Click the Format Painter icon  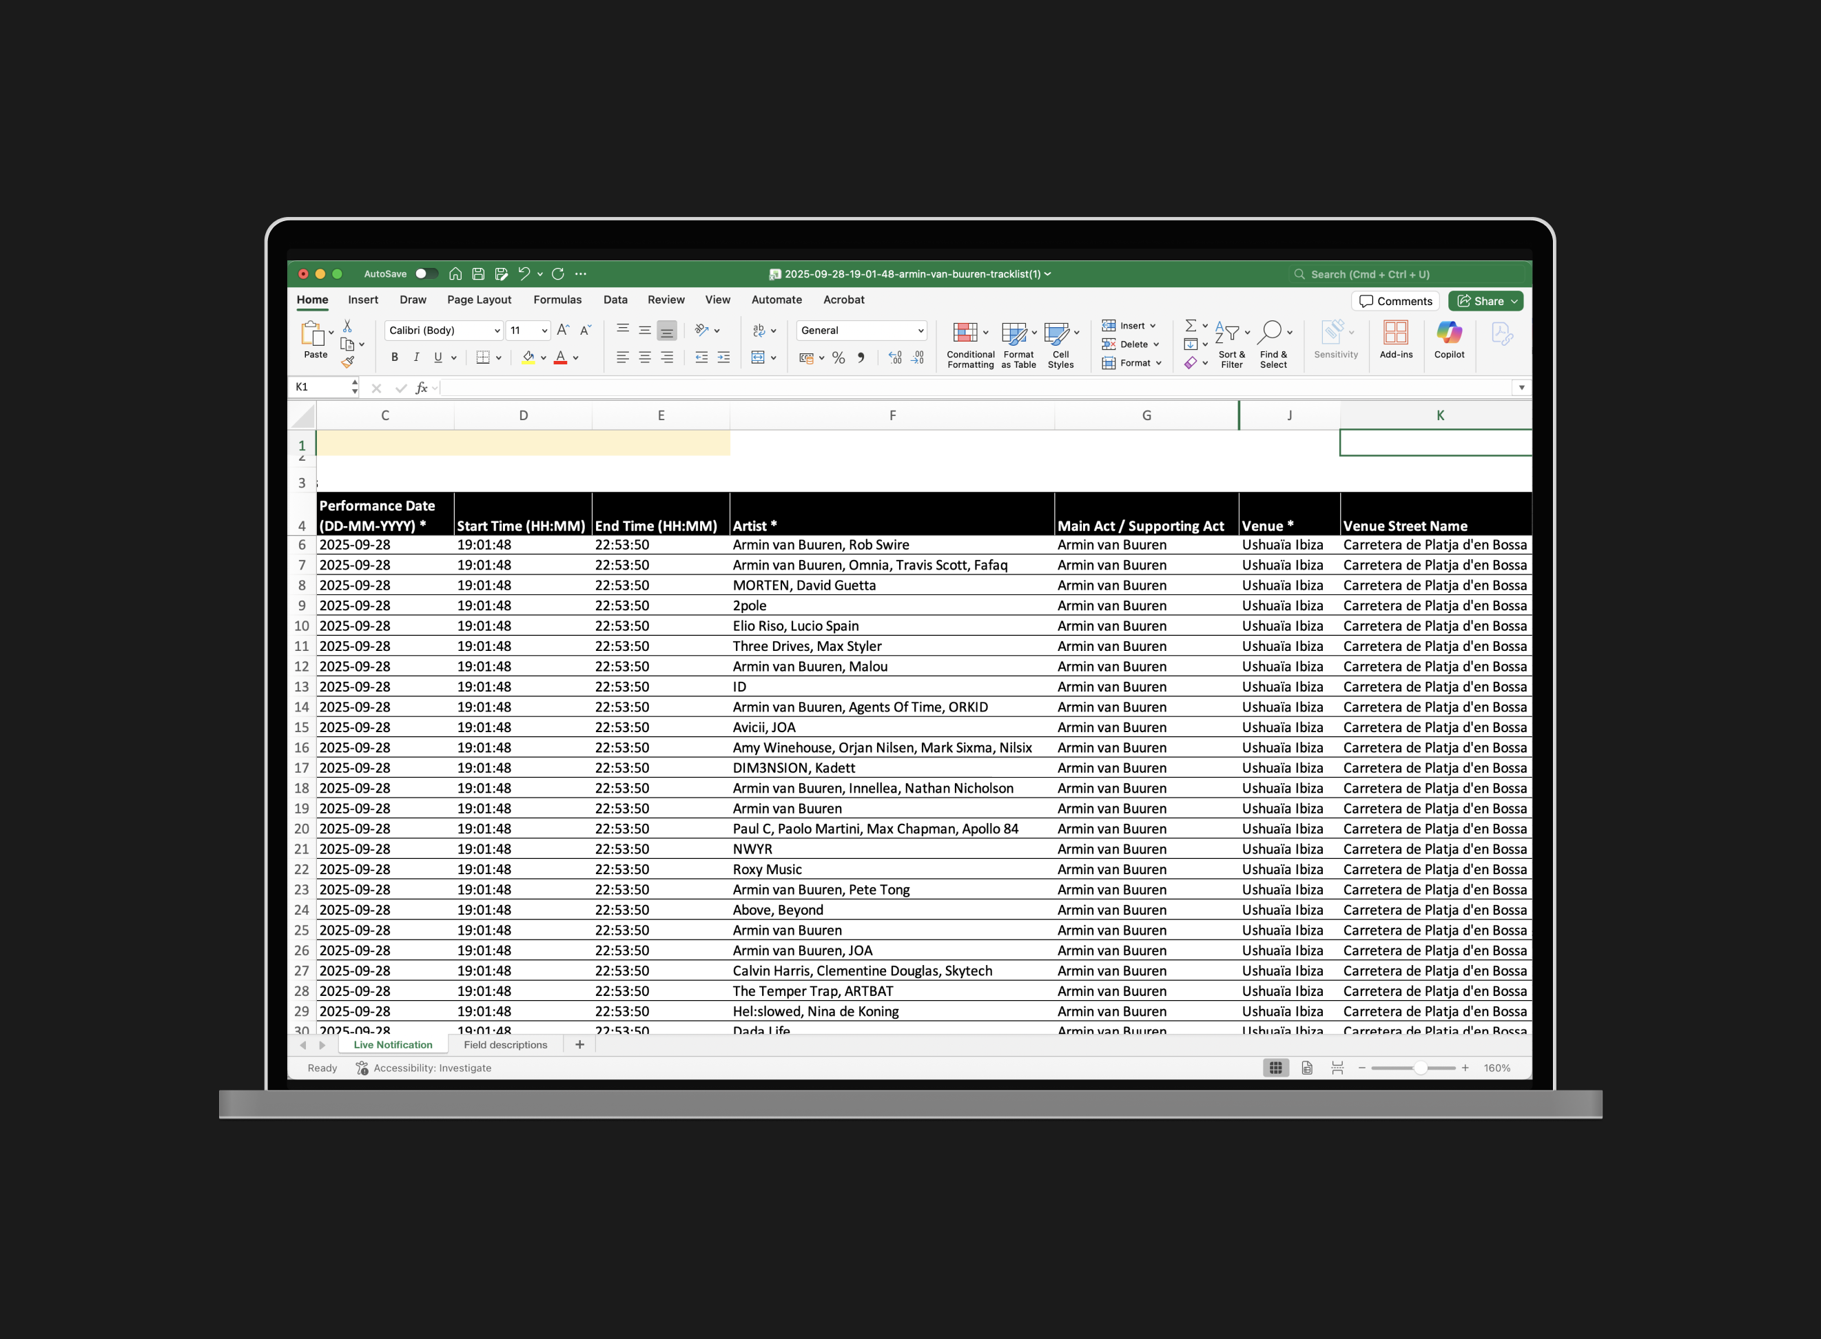coord(349,362)
